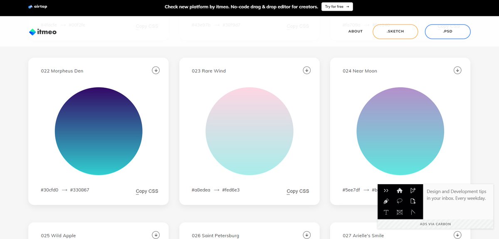
Task: Click the 025 Wild Apple title
Action: [x=58, y=236]
